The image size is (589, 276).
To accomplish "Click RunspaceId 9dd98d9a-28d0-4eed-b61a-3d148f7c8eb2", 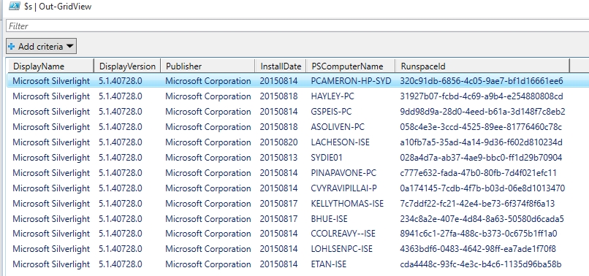I will click(x=483, y=112).
